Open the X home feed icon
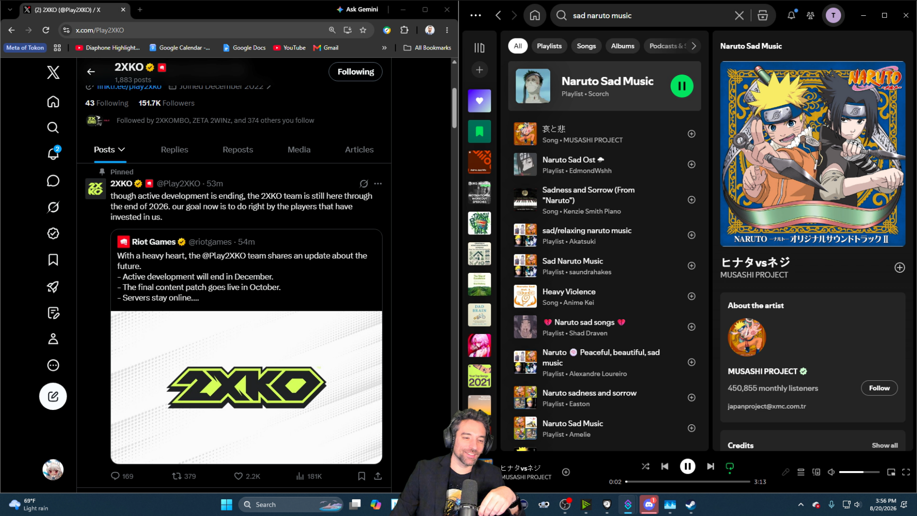 pyautogui.click(x=53, y=101)
